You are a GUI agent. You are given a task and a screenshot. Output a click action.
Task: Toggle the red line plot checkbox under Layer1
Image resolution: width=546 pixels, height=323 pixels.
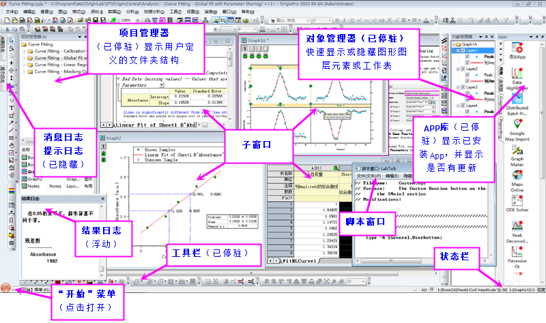pyautogui.click(x=468, y=63)
